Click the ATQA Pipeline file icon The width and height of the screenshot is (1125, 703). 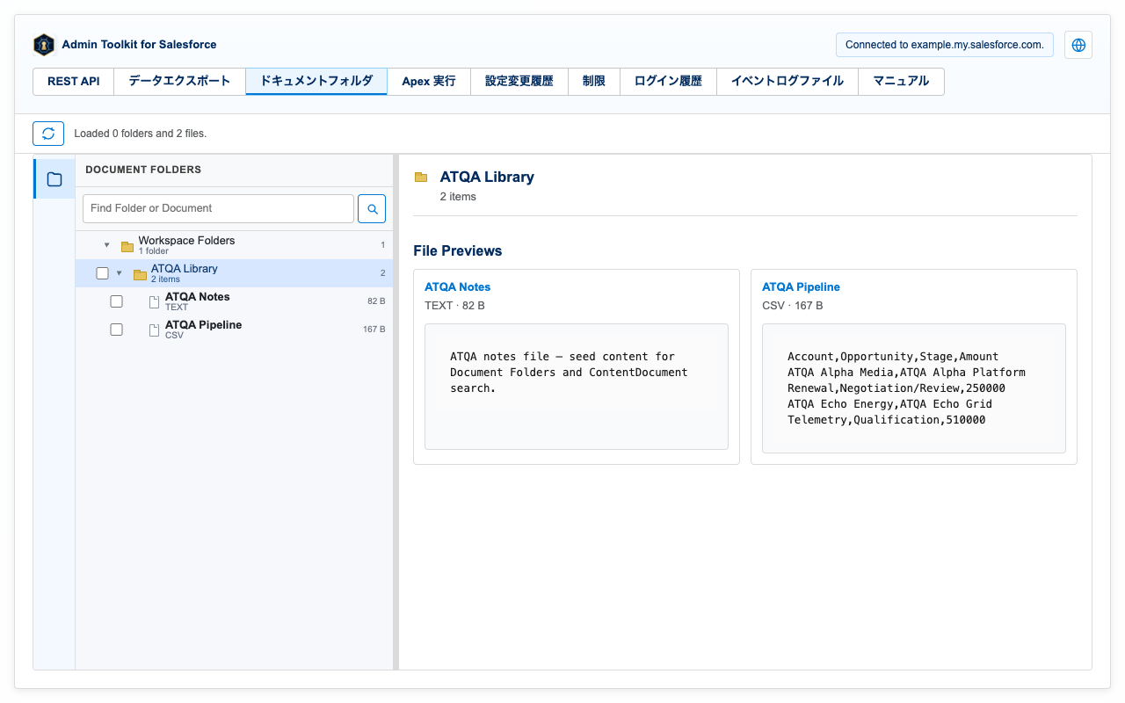click(x=154, y=330)
